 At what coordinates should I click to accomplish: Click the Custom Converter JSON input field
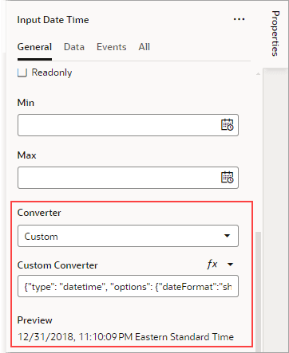128,286
